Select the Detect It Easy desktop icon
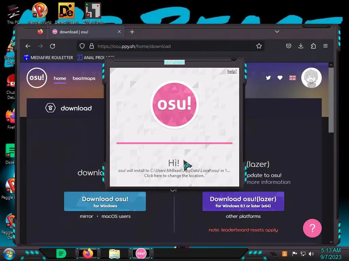 tap(66, 13)
